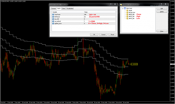Select the ma_method value 1
The image size is (175, 104).
(85, 21)
